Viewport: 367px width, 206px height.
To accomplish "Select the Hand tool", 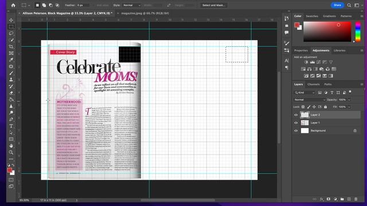I will click(x=11, y=146).
